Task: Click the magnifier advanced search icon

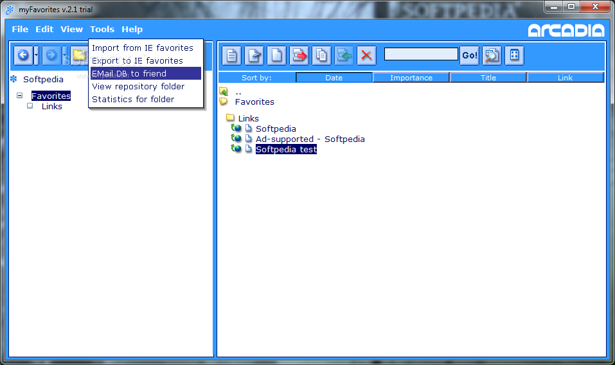Action: (492, 55)
